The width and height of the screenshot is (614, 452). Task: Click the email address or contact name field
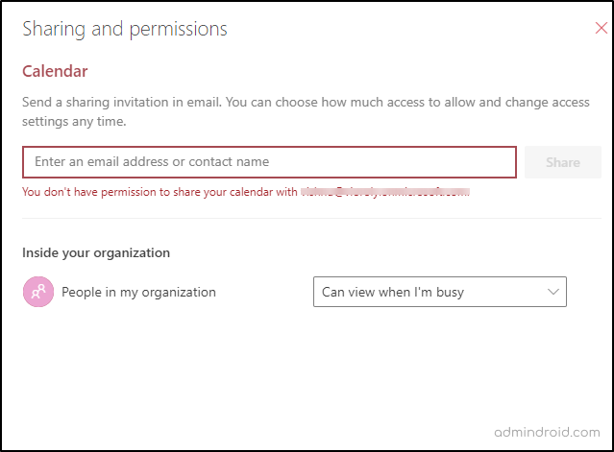269,162
